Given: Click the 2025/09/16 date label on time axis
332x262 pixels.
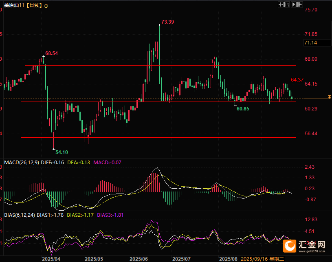Looking at the screenshot, I should point(254,258).
